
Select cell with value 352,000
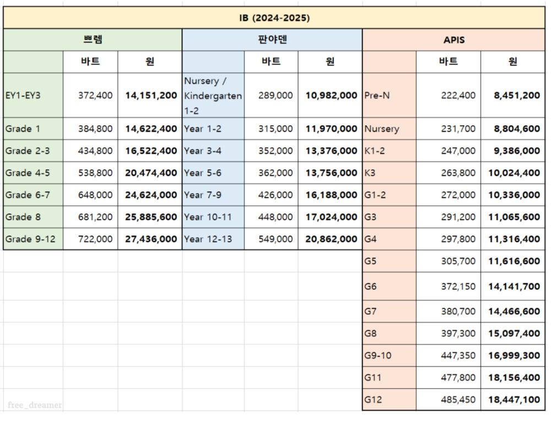tap(271, 151)
